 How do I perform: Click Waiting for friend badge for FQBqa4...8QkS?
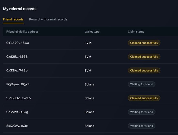pos(142,84)
